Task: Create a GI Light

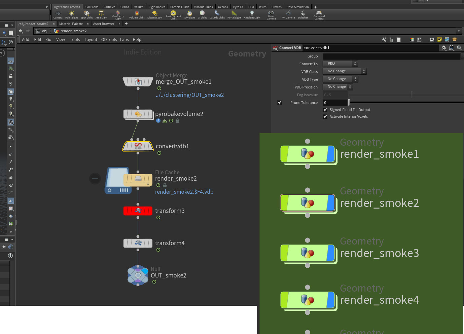Action: [x=202, y=14]
